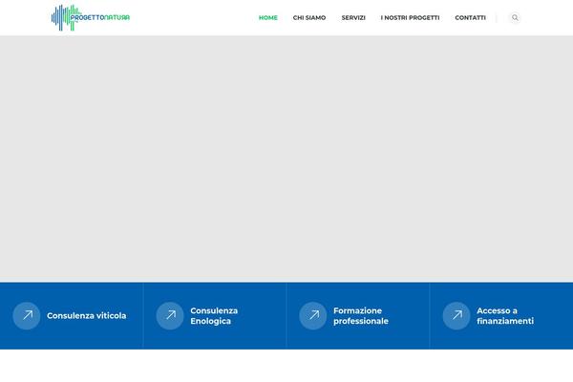
Task: Open the CHI SIAMO menu item
Action: 309,17
